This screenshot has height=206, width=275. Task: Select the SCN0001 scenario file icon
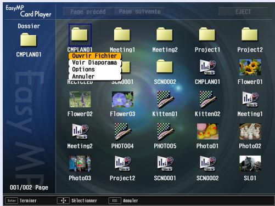point(165,163)
